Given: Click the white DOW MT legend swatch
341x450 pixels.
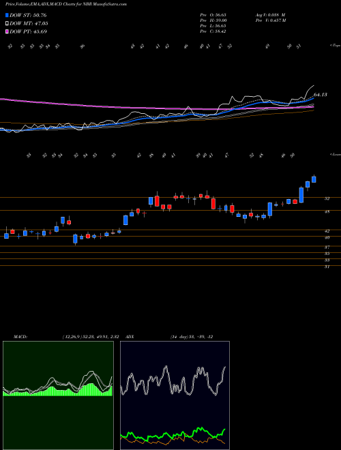Looking at the screenshot, I should (7, 24).
